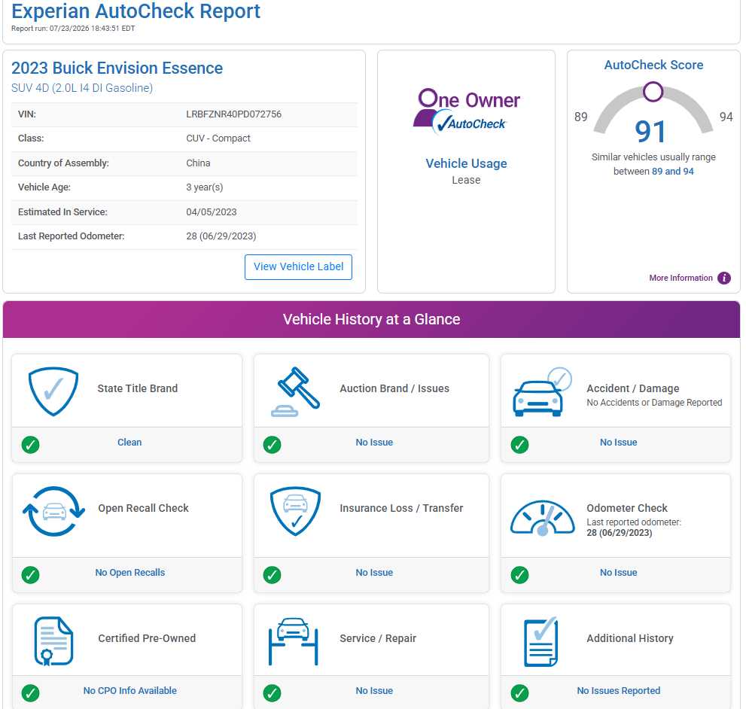Click the Service / Repair car lift icon

[293, 641]
